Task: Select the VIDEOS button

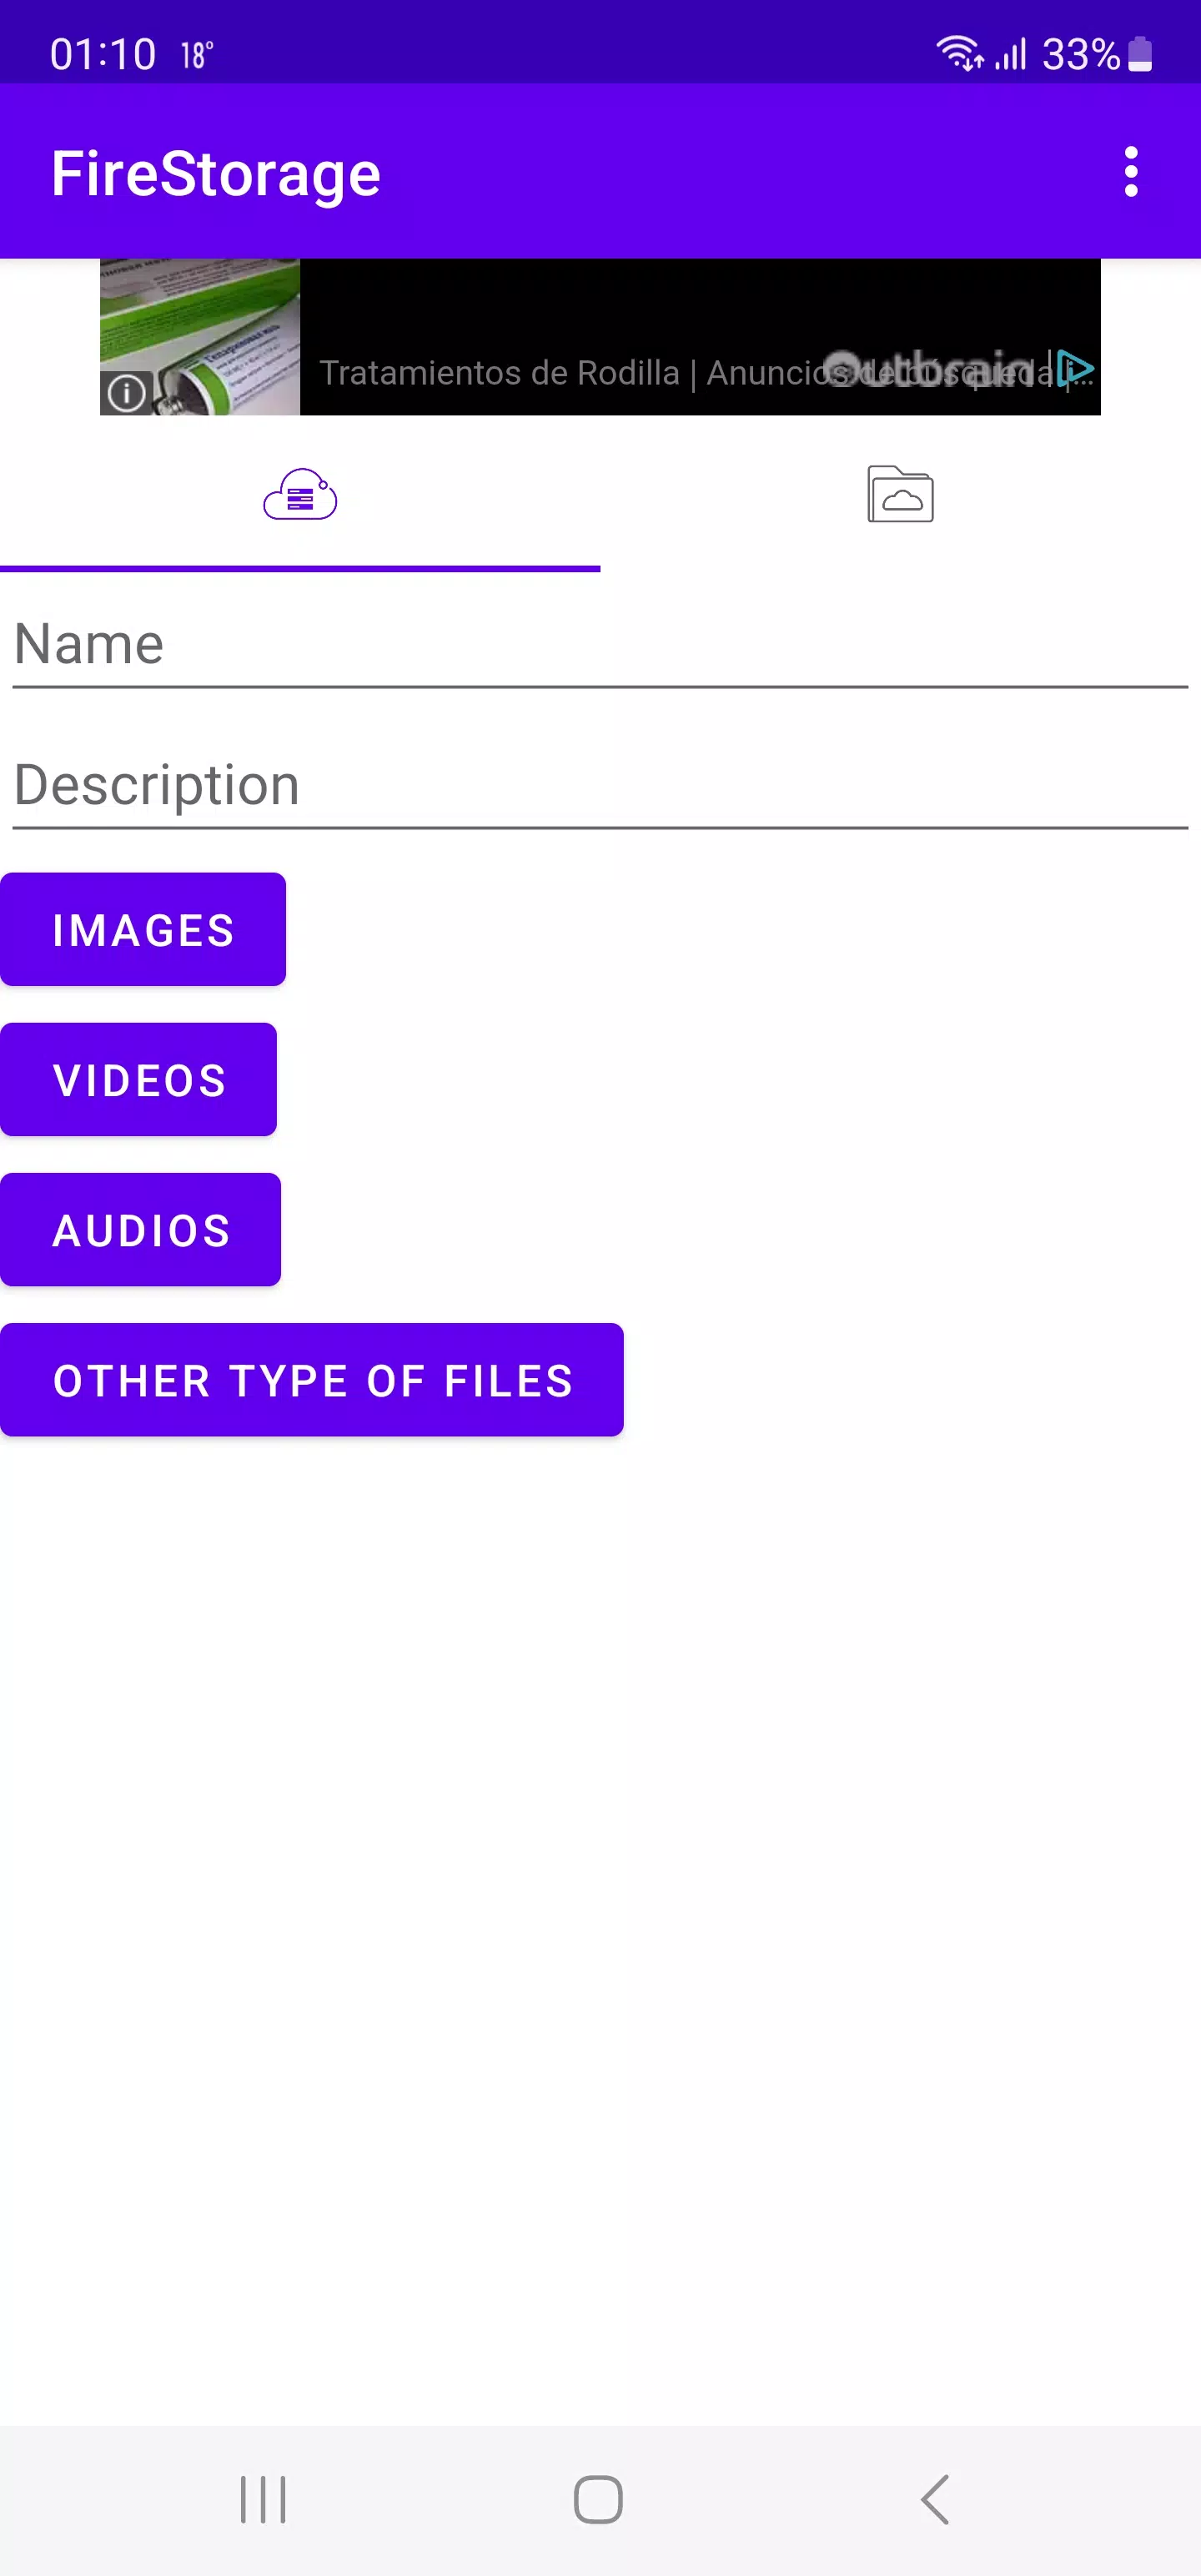Action: coord(138,1079)
